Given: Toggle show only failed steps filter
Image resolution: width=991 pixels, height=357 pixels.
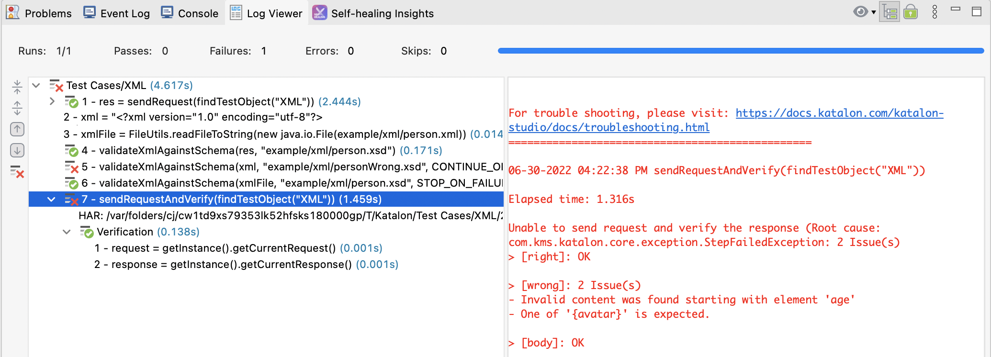Looking at the screenshot, I should (x=17, y=172).
